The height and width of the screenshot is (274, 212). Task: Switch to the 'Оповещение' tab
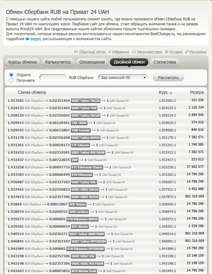tap(92, 62)
